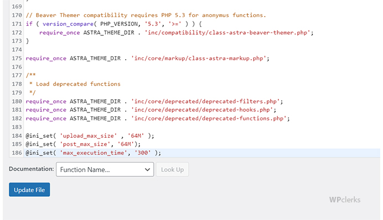Click the class-astra-markup.php require line
This screenshot has height=220, width=383.
(x=147, y=58)
